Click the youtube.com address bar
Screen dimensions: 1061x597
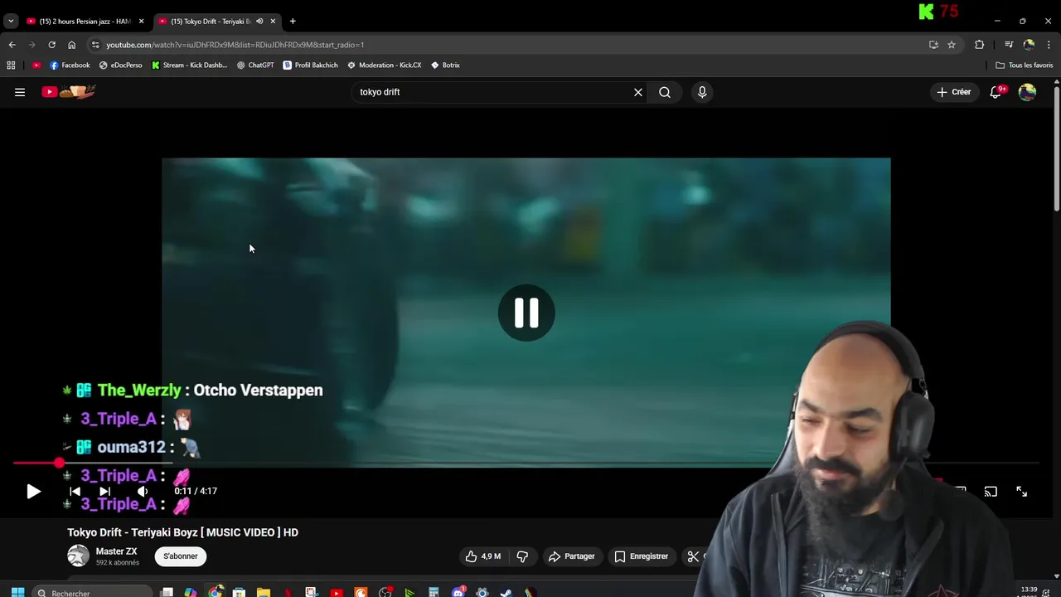point(514,45)
